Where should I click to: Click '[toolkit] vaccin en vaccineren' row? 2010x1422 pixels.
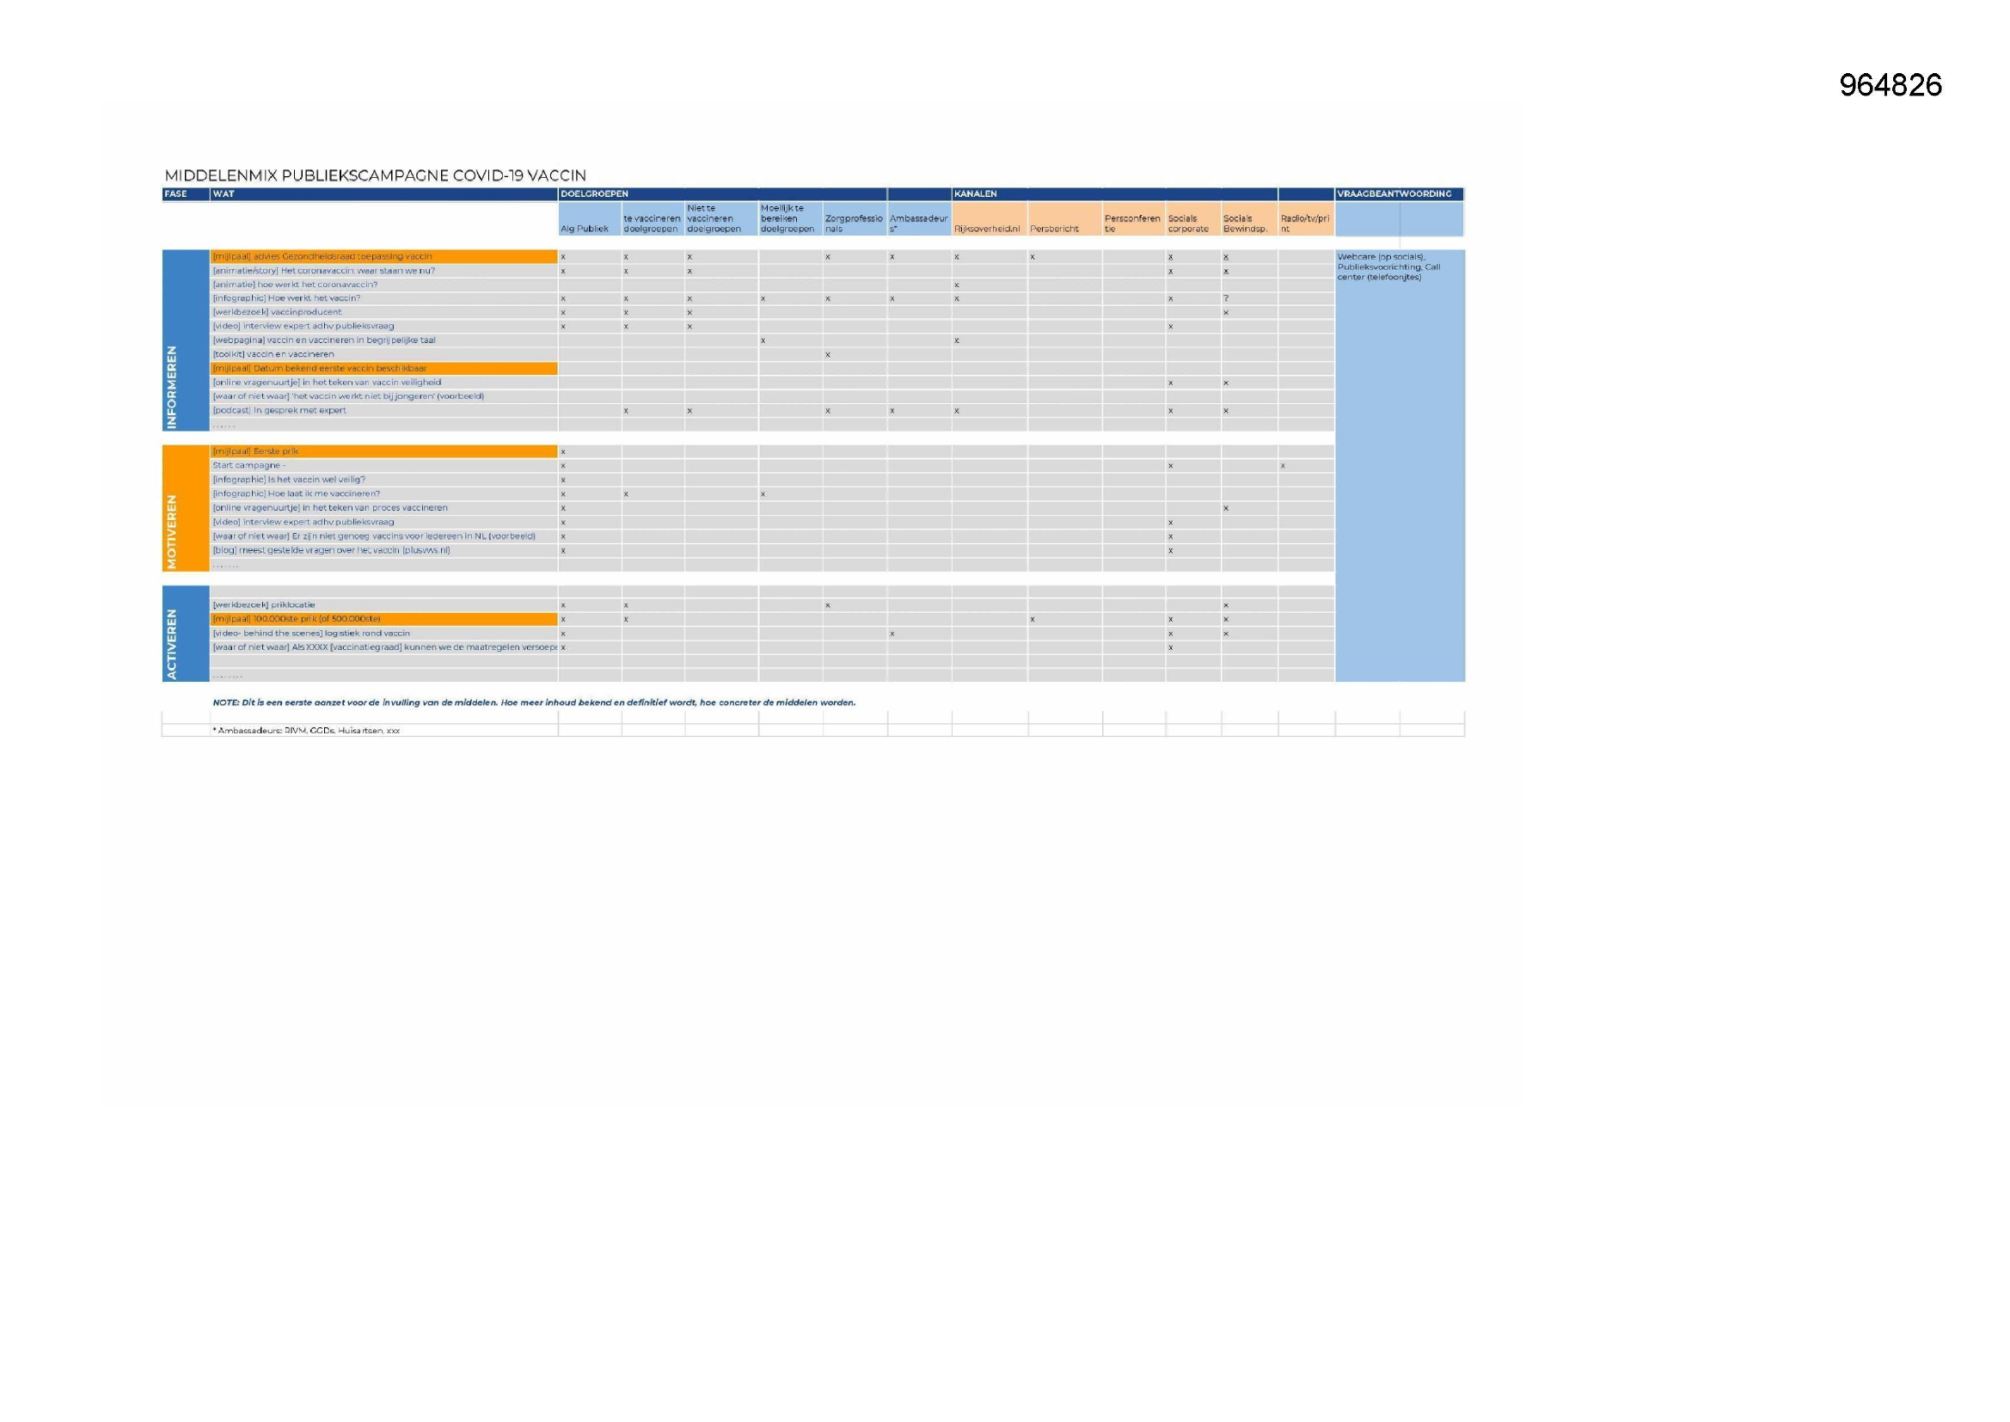coord(383,354)
